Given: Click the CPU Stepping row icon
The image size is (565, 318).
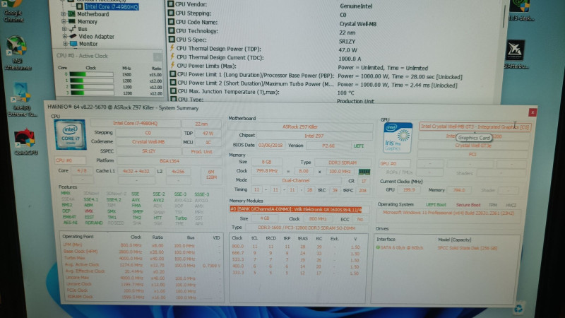Looking at the screenshot, I should pos(171,13).
